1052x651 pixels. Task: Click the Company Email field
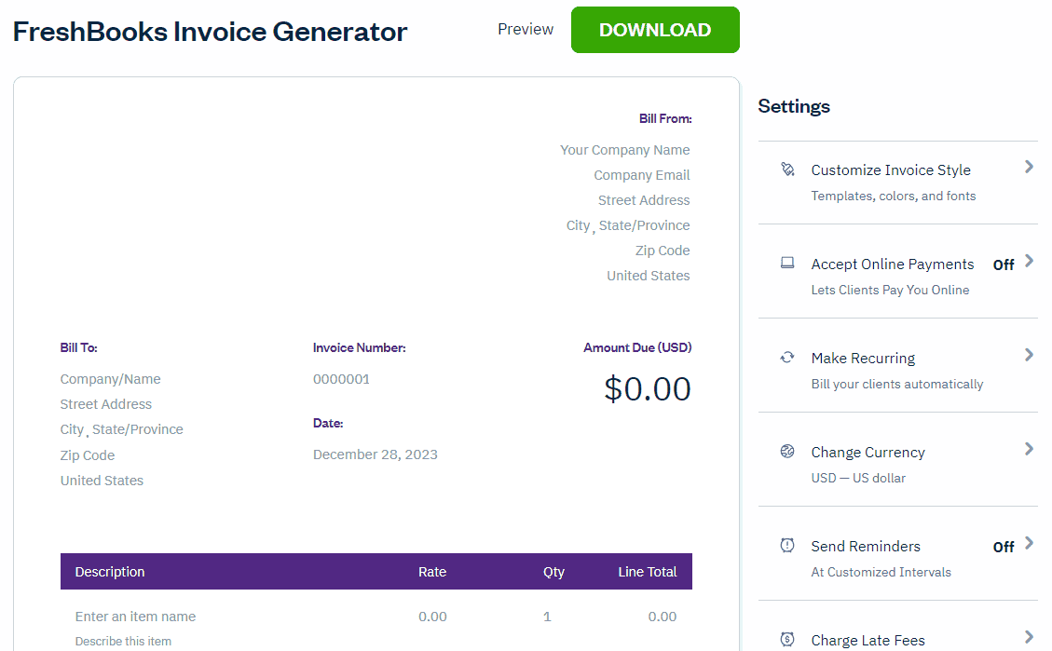click(x=641, y=175)
